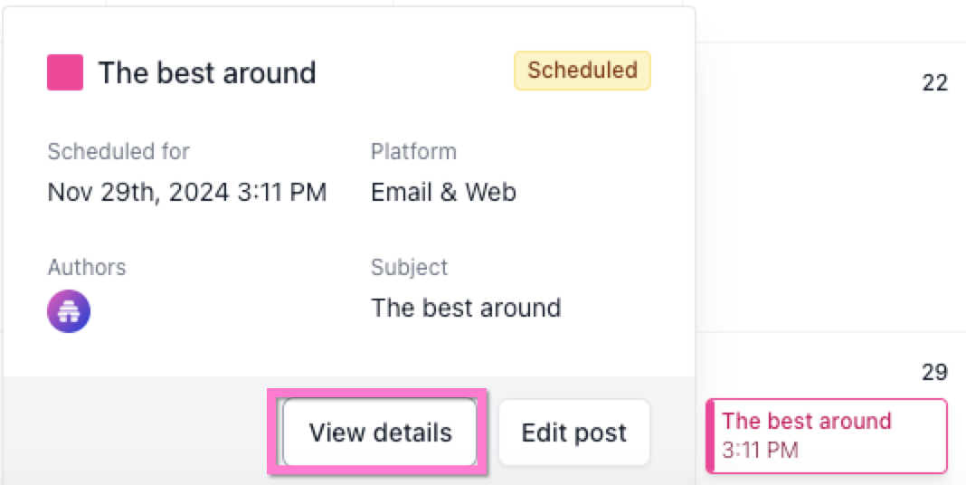Click the Scheduled for label

(x=118, y=151)
